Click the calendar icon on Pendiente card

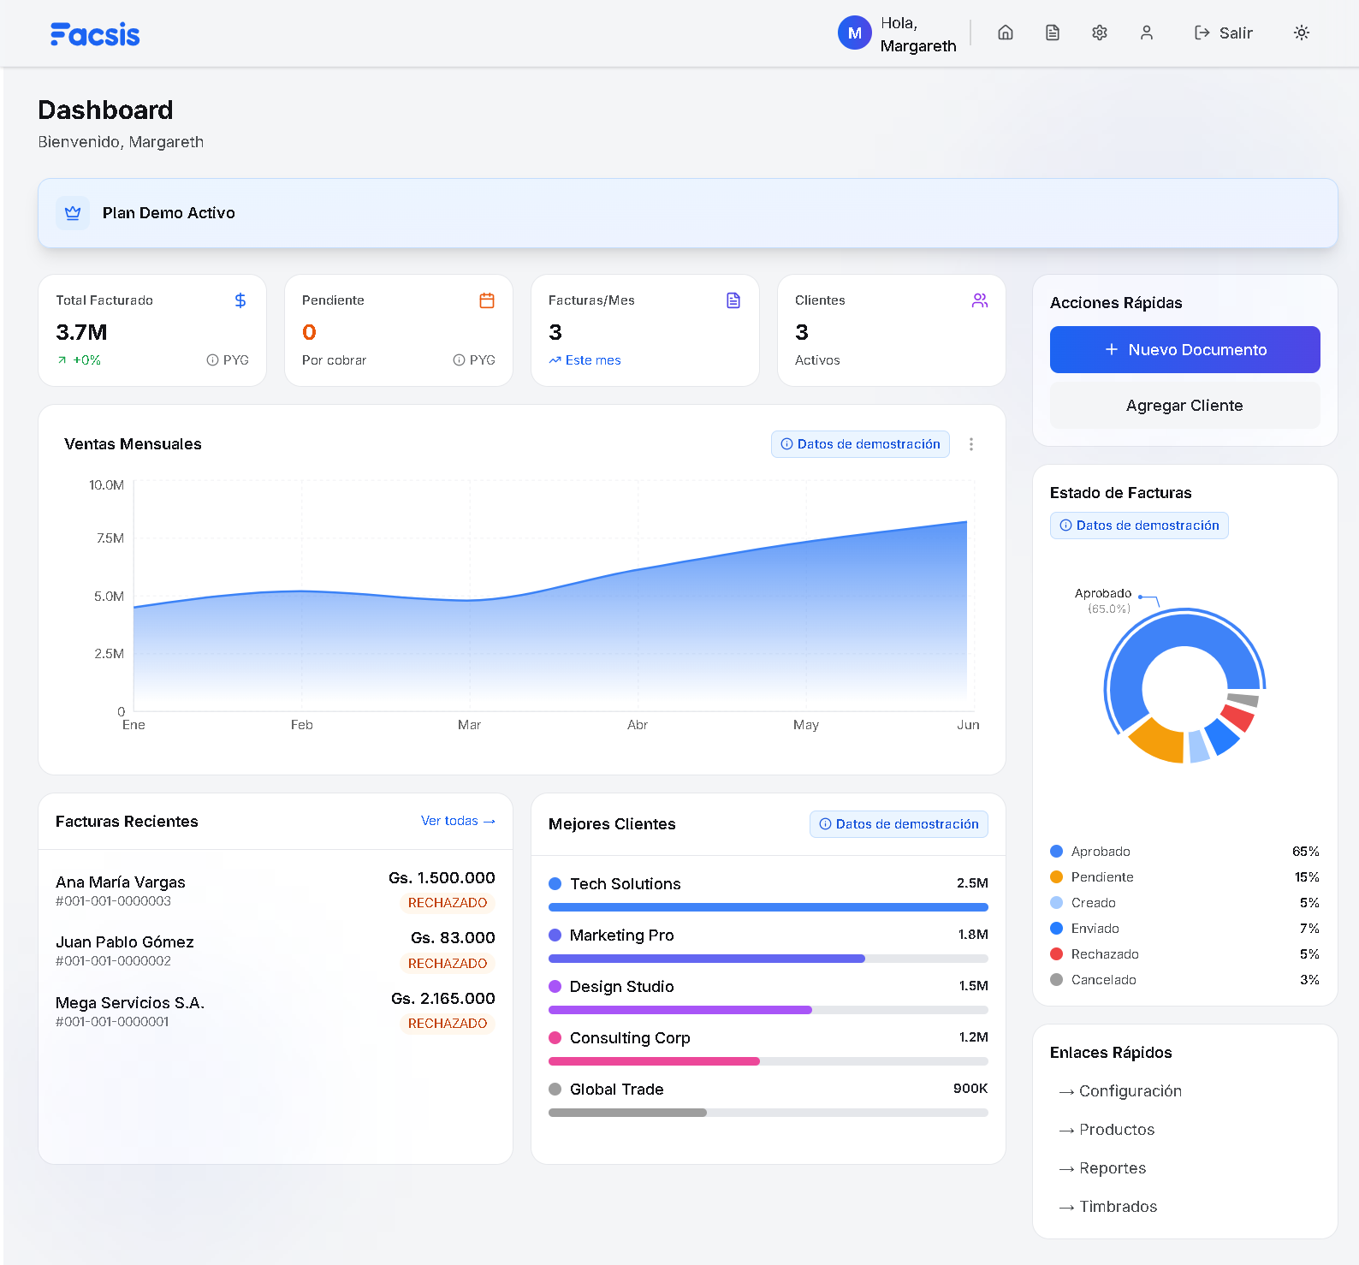(487, 300)
